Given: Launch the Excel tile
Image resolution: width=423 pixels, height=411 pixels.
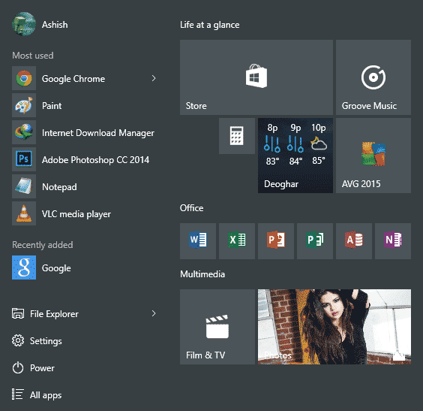Looking at the screenshot, I should click(x=237, y=241).
